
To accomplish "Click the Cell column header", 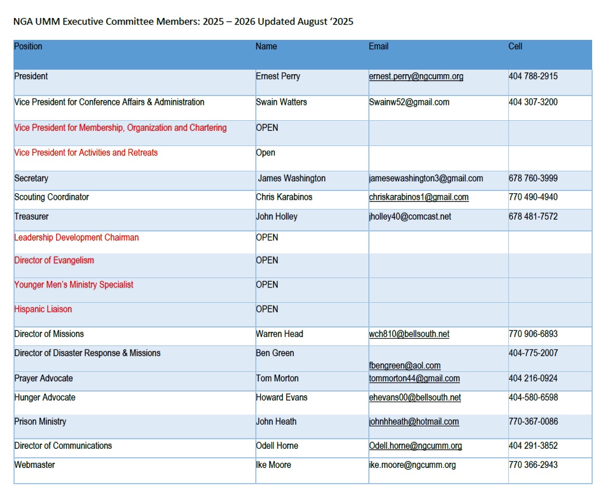I will pyautogui.click(x=515, y=47).
